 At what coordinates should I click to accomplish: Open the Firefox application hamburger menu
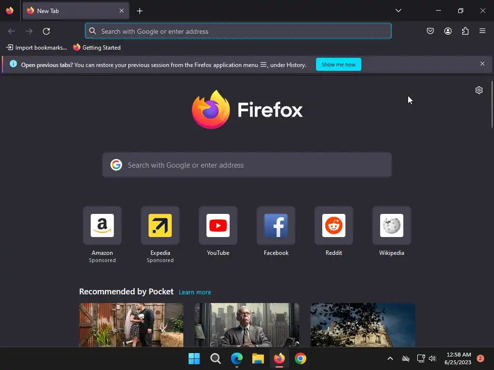coord(482,31)
